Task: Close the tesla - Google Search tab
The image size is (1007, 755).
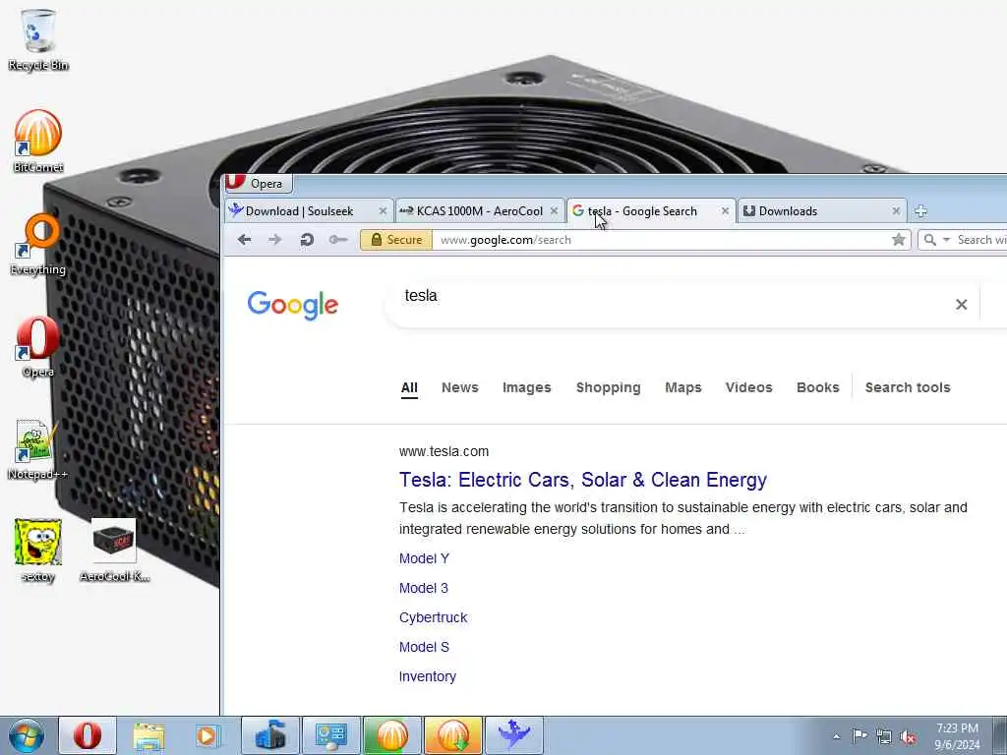Action: [x=725, y=211]
